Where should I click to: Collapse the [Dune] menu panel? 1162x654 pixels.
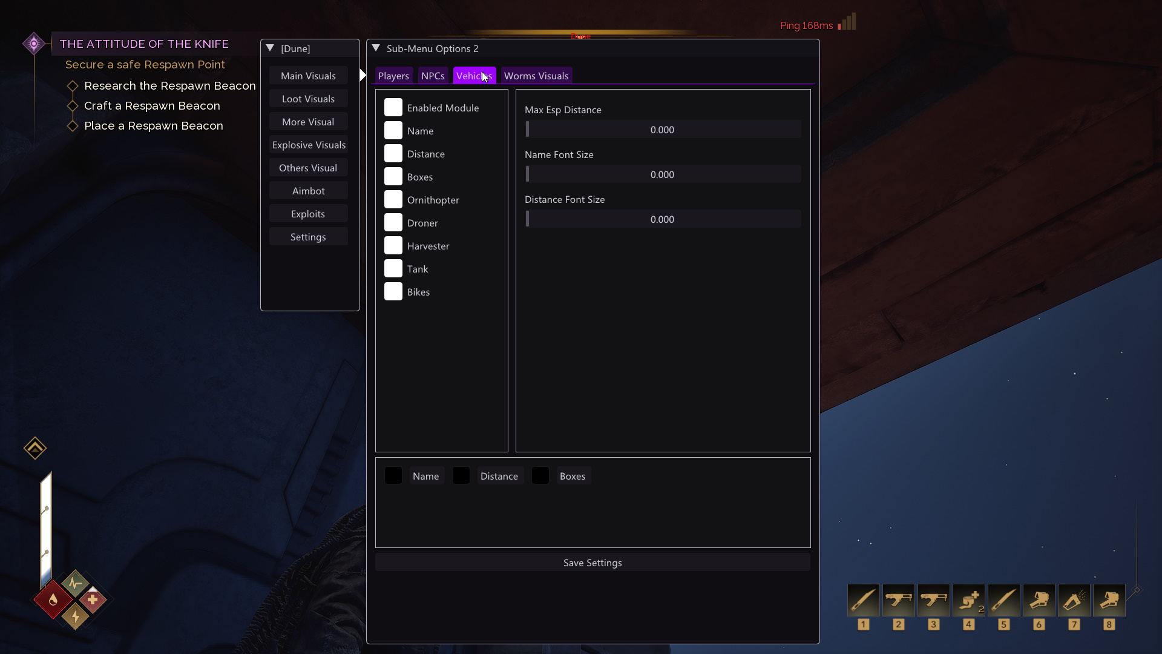tap(271, 48)
